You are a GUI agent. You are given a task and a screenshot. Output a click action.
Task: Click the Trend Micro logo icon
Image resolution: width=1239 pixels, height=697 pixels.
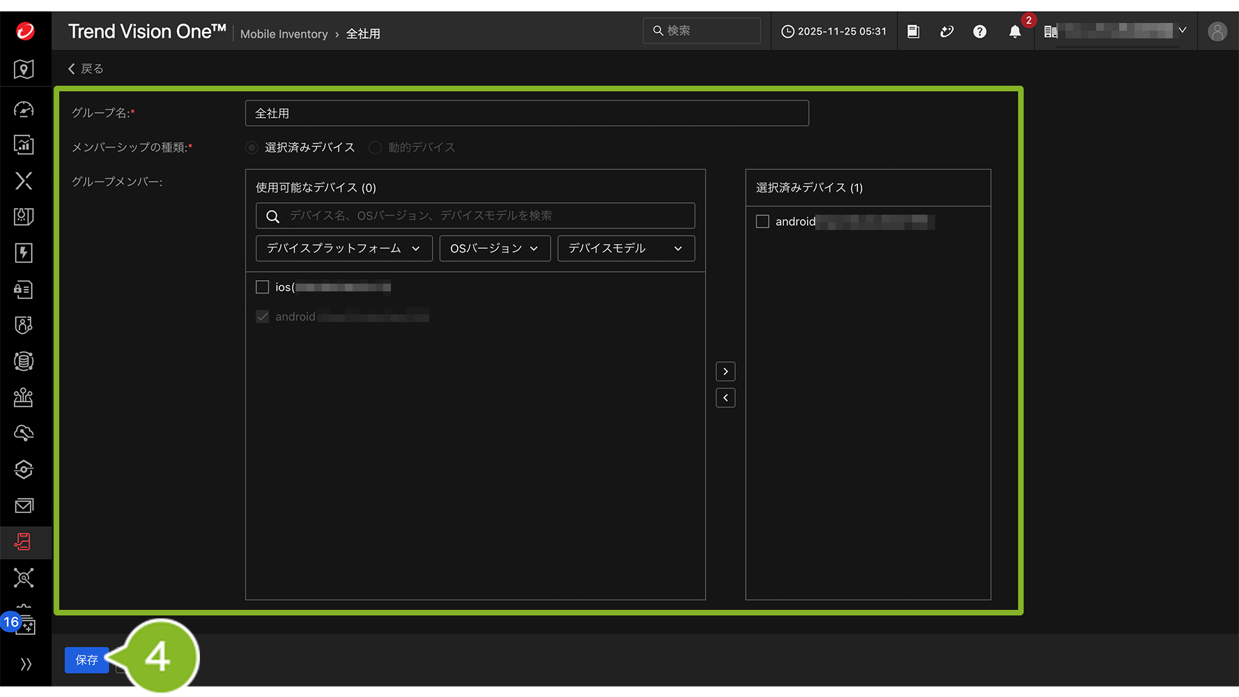click(25, 31)
